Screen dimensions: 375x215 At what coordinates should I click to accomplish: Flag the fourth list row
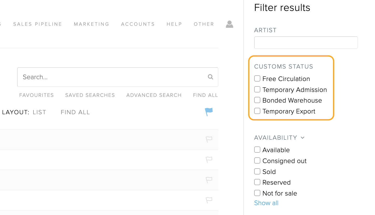coord(209,200)
